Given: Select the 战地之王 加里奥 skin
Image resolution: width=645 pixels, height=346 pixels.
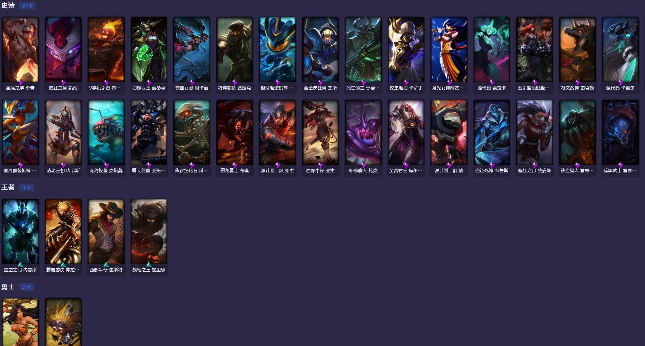Looking at the screenshot, I should [x=149, y=237].
